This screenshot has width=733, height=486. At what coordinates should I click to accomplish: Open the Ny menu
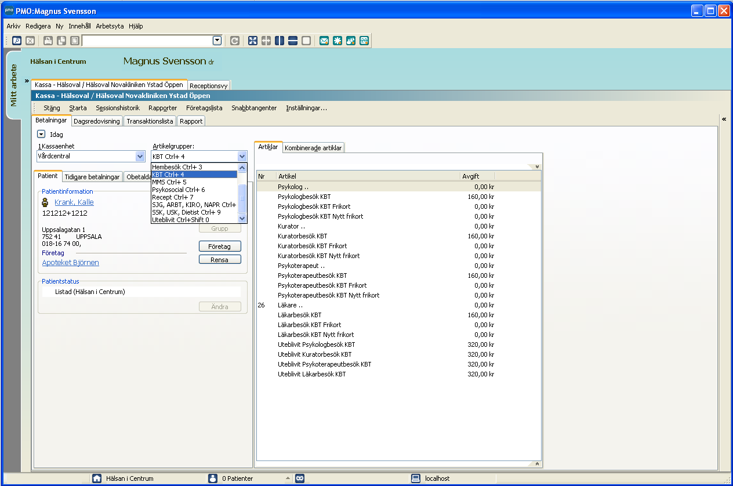[60, 26]
